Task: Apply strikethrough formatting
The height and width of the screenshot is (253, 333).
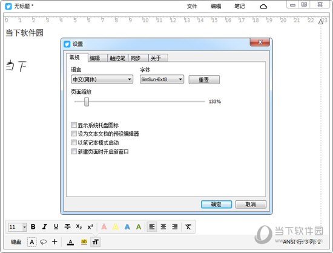Action: [x=68, y=227]
